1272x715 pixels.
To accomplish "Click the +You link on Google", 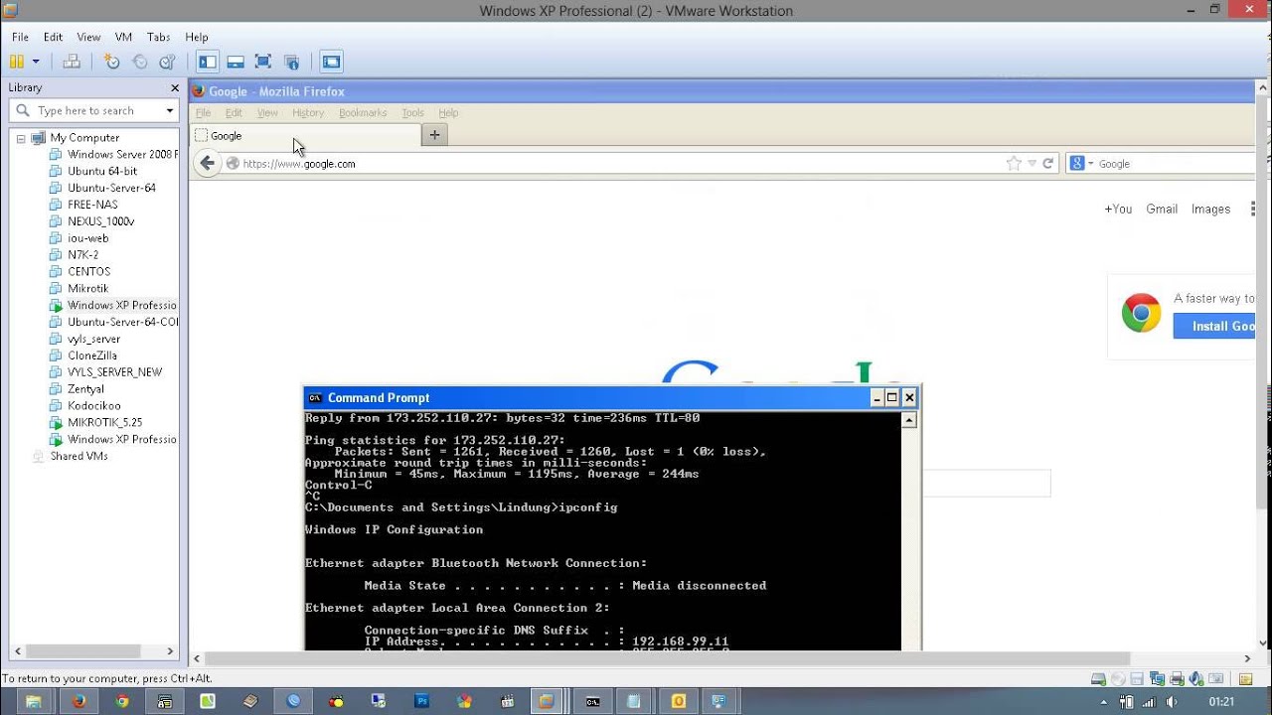I will coord(1118,210).
